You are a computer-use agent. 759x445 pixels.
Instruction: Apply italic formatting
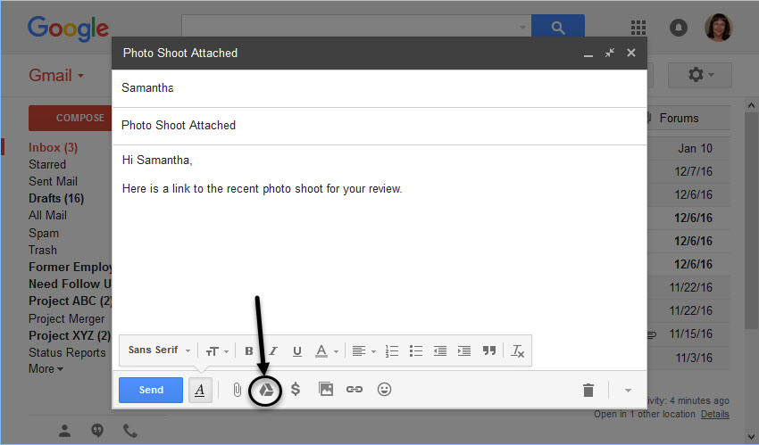point(273,350)
